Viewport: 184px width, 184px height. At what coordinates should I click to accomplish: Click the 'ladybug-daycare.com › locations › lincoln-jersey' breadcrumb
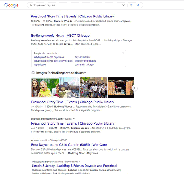(55, 162)
